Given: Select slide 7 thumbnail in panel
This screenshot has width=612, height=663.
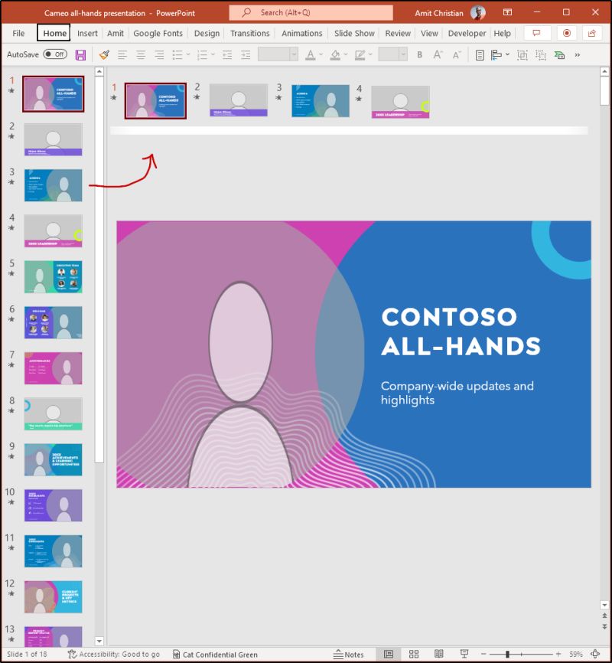Looking at the screenshot, I should (54, 368).
